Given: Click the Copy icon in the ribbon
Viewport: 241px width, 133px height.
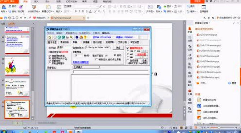Looking at the screenshot, I should [x=10, y=12].
